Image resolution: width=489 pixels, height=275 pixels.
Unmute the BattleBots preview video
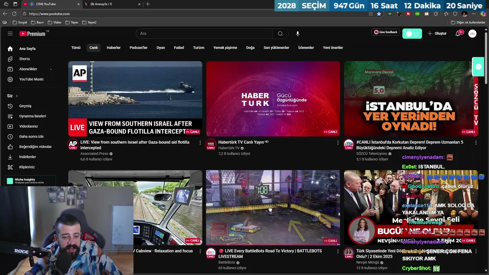point(333,177)
